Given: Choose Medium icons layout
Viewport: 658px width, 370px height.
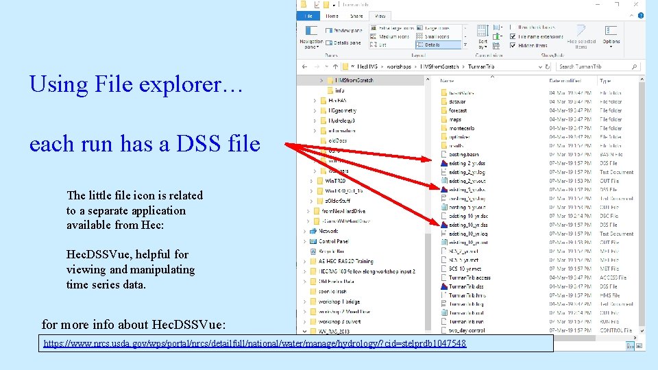Looking at the screenshot, I should tap(390, 36).
